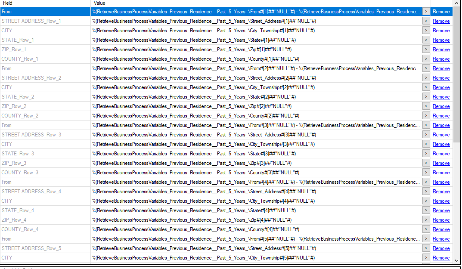
Task: Click the COUNTY_Row_4 field name
Action: click(20, 229)
